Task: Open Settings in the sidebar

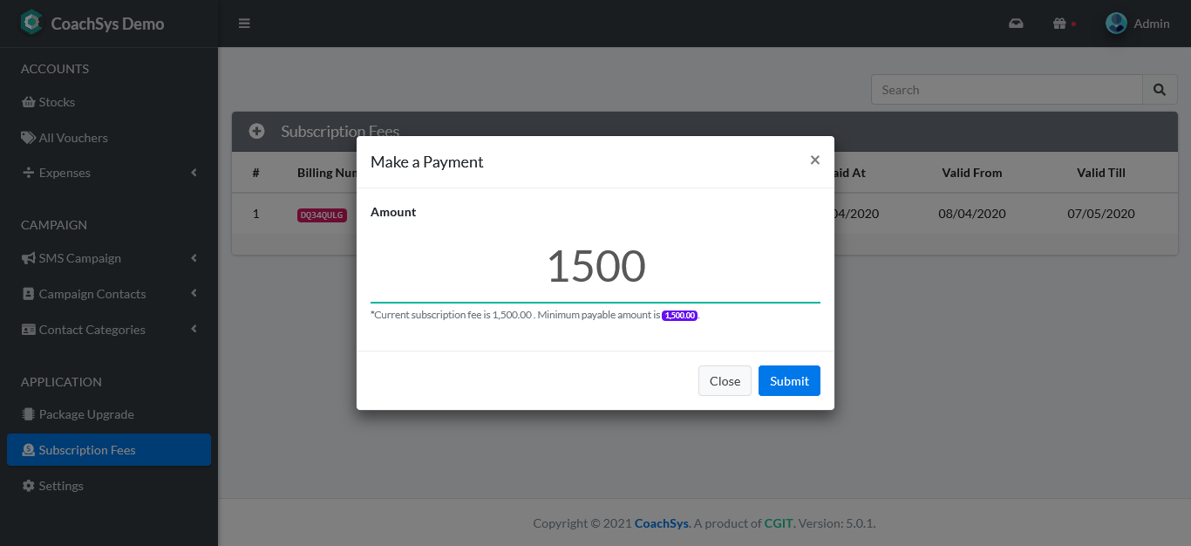Action: 61,486
